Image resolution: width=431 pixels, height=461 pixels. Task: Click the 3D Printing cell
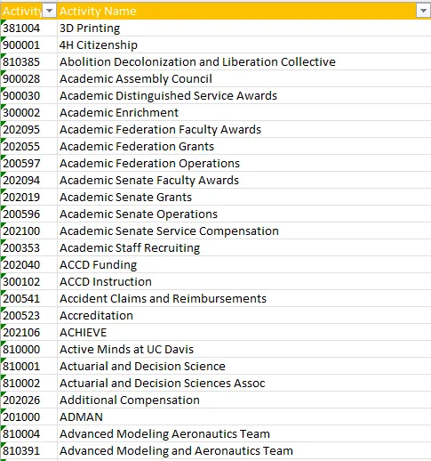coord(244,28)
